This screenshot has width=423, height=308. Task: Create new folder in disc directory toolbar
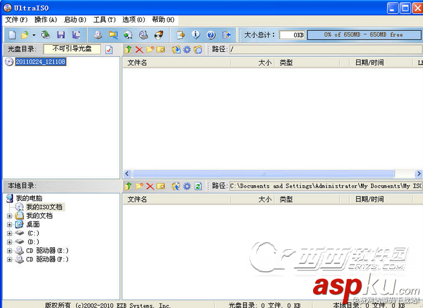tap(150, 49)
